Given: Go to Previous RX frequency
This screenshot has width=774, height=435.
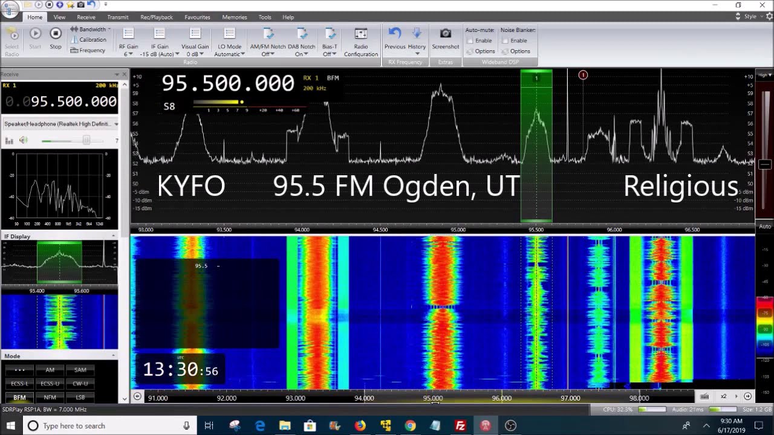Looking at the screenshot, I should coord(395,38).
